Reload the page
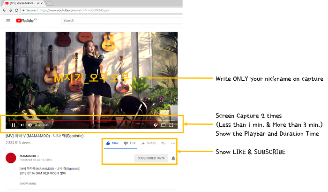This screenshot has width=328, height=192. pos(16,10)
